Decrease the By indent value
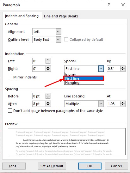 pyautogui.click(x=123, y=70)
